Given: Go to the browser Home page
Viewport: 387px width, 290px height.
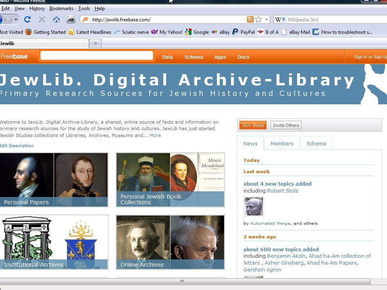Looking at the screenshot, I should tap(56, 19).
